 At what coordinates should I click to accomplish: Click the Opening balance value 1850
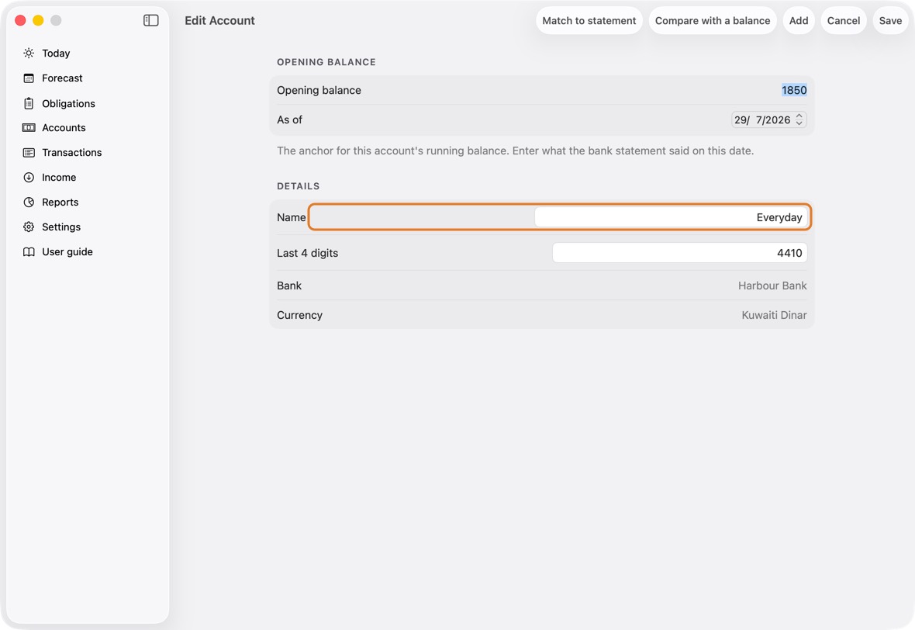[x=794, y=90]
